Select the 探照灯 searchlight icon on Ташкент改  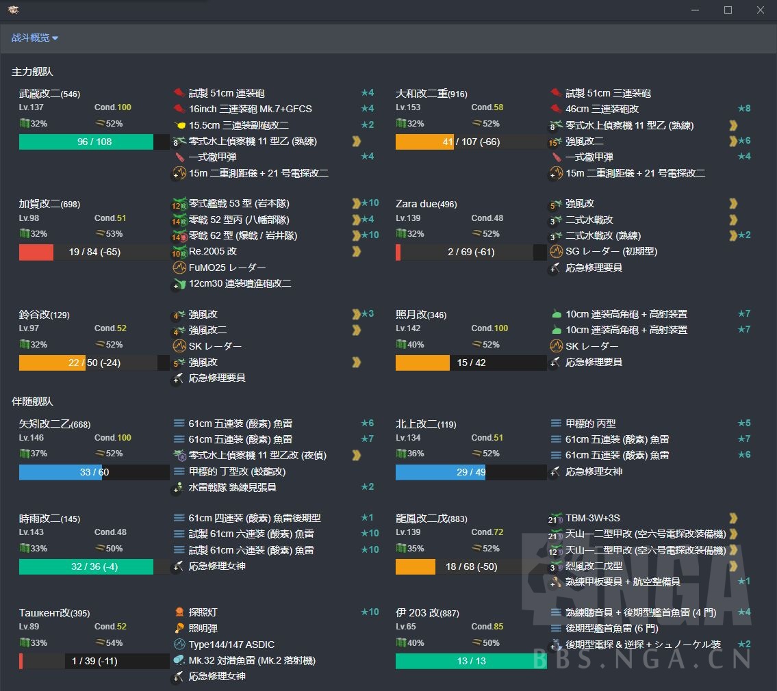point(179,612)
